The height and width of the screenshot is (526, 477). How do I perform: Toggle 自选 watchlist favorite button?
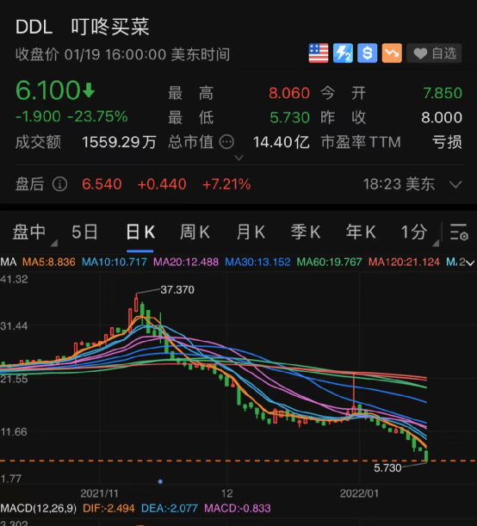coord(434,53)
